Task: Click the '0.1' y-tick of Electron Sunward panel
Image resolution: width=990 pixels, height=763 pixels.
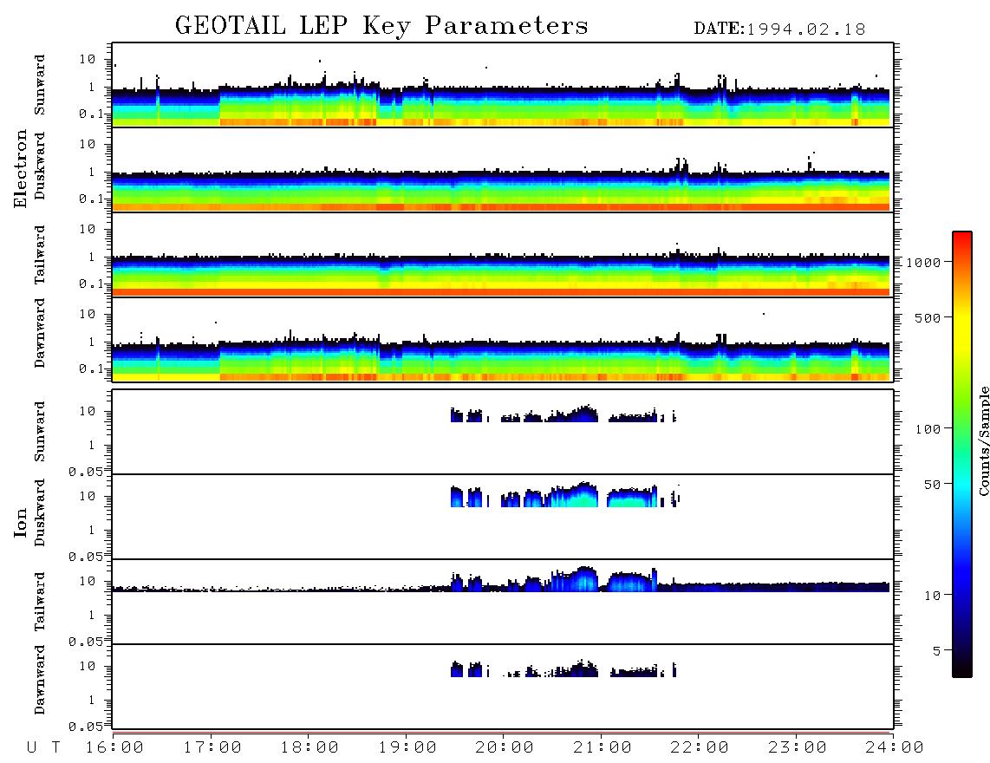Action: (x=91, y=114)
